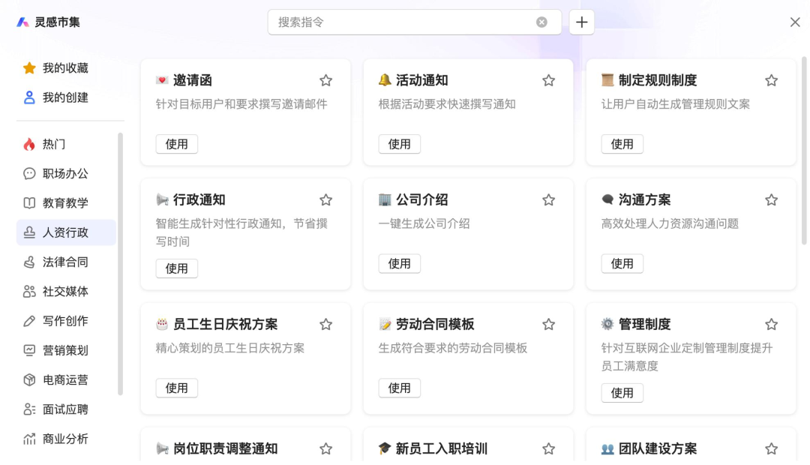Select 我的创建 sidebar item
The image size is (810, 465).
(x=65, y=97)
